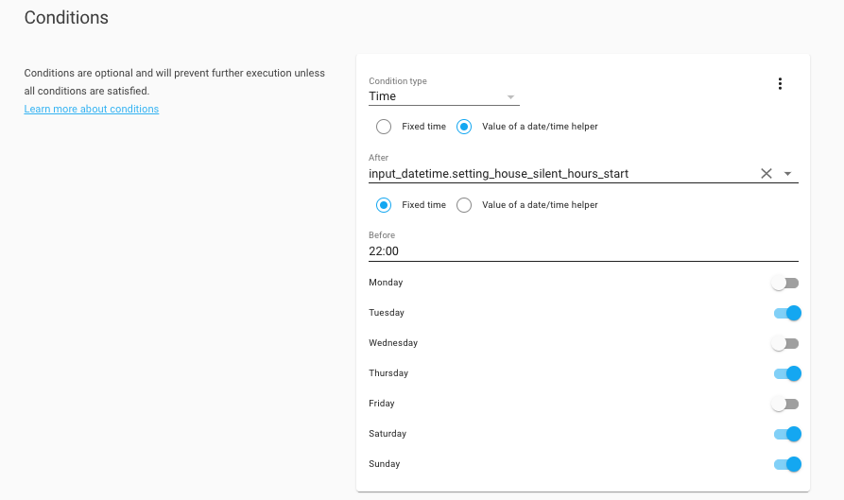This screenshot has width=844, height=500.
Task: Open the Condition type dropdown
Action: coord(510,96)
